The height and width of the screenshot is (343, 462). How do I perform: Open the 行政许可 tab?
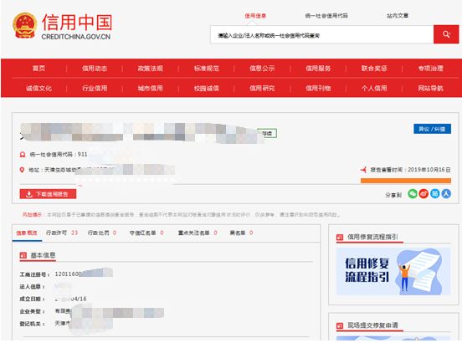(x=62, y=233)
